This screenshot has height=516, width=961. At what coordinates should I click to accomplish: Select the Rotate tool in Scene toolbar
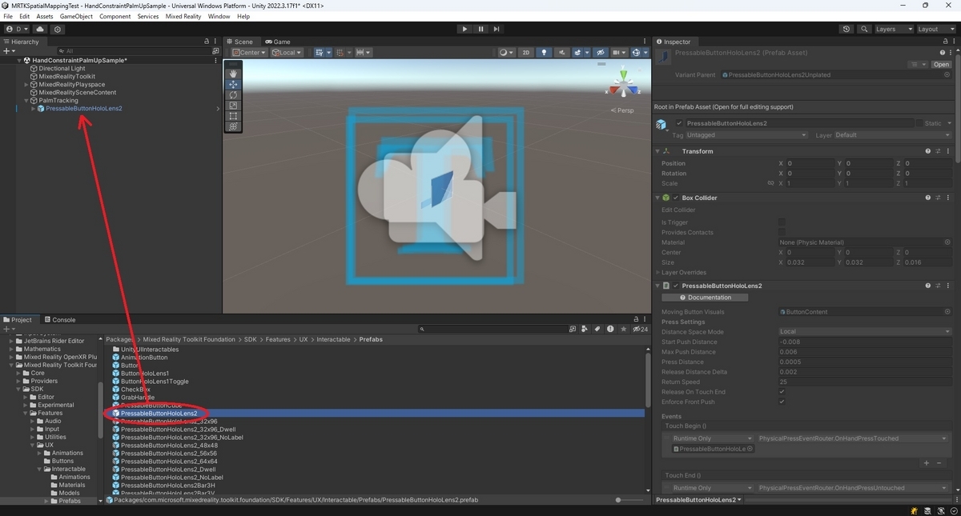(233, 95)
